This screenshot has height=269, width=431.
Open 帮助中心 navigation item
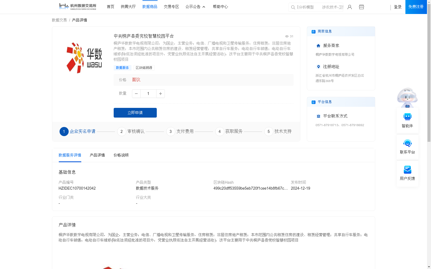tap(220, 7)
